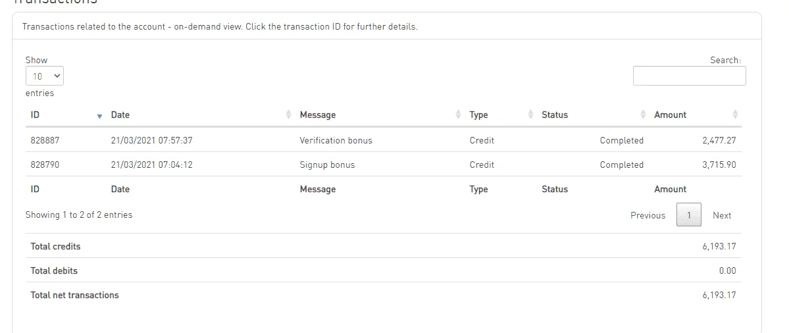Click the Message column header
The image size is (789, 333).
click(318, 115)
